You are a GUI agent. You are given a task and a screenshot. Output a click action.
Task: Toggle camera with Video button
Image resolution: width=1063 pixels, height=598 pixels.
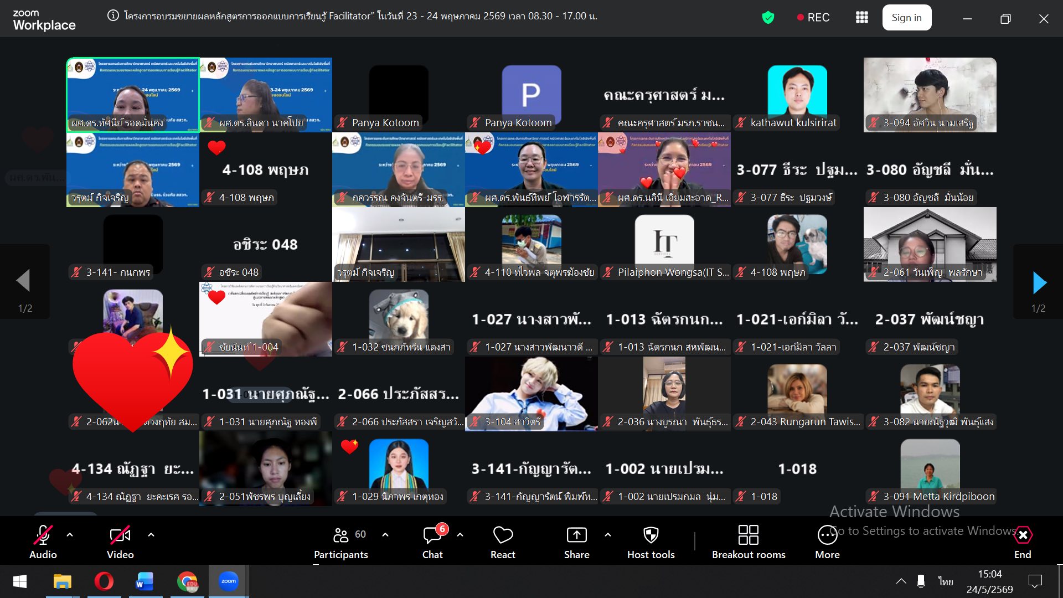120,542
